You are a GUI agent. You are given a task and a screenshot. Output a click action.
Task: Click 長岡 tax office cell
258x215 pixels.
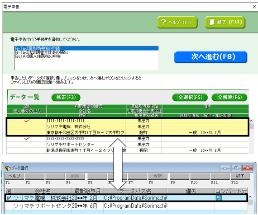[143, 150]
